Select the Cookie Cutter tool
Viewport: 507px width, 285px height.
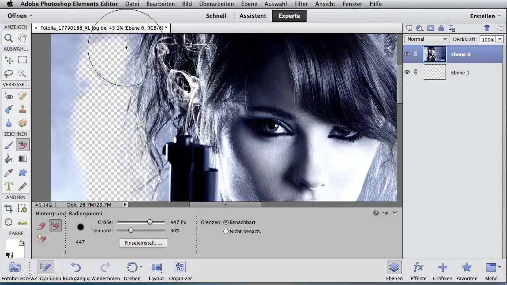tap(8, 222)
